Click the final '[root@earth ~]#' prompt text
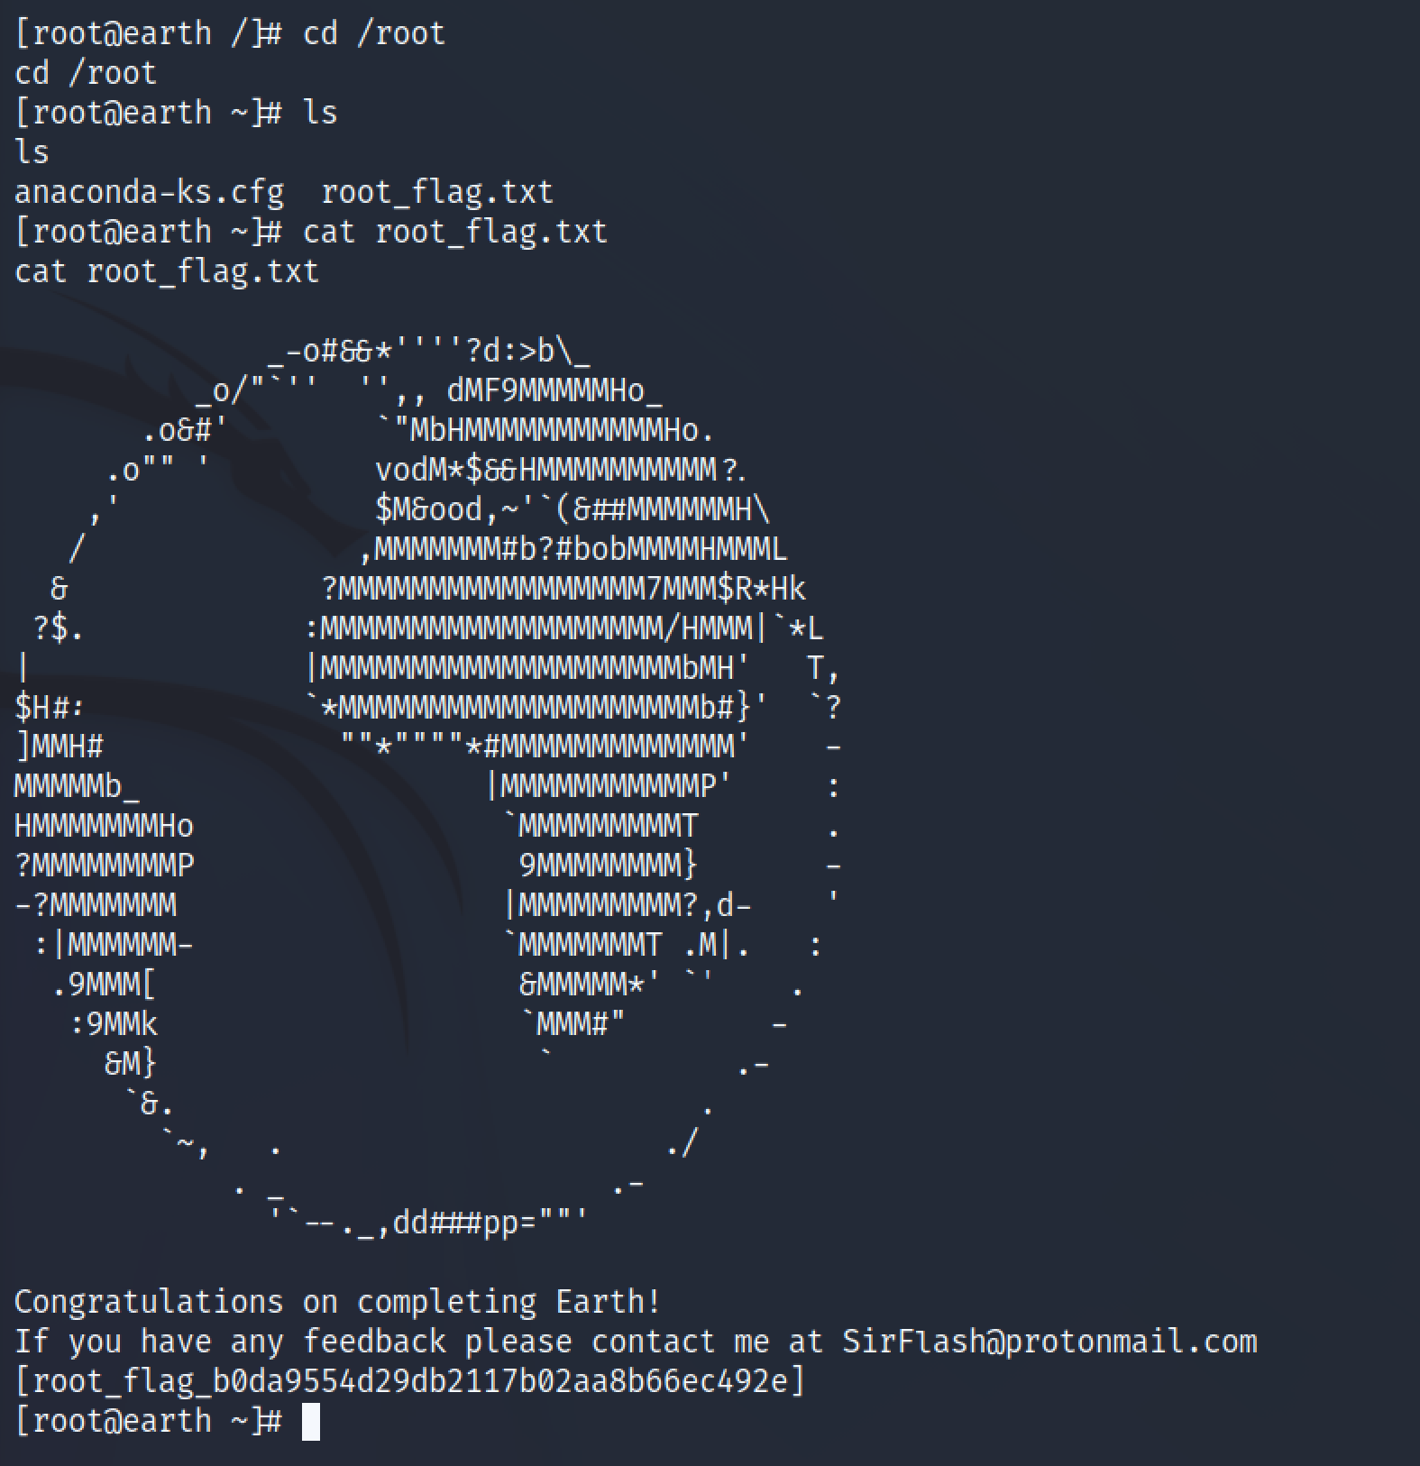This screenshot has width=1420, height=1466. pyautogui.click(x=149, y=1421)
